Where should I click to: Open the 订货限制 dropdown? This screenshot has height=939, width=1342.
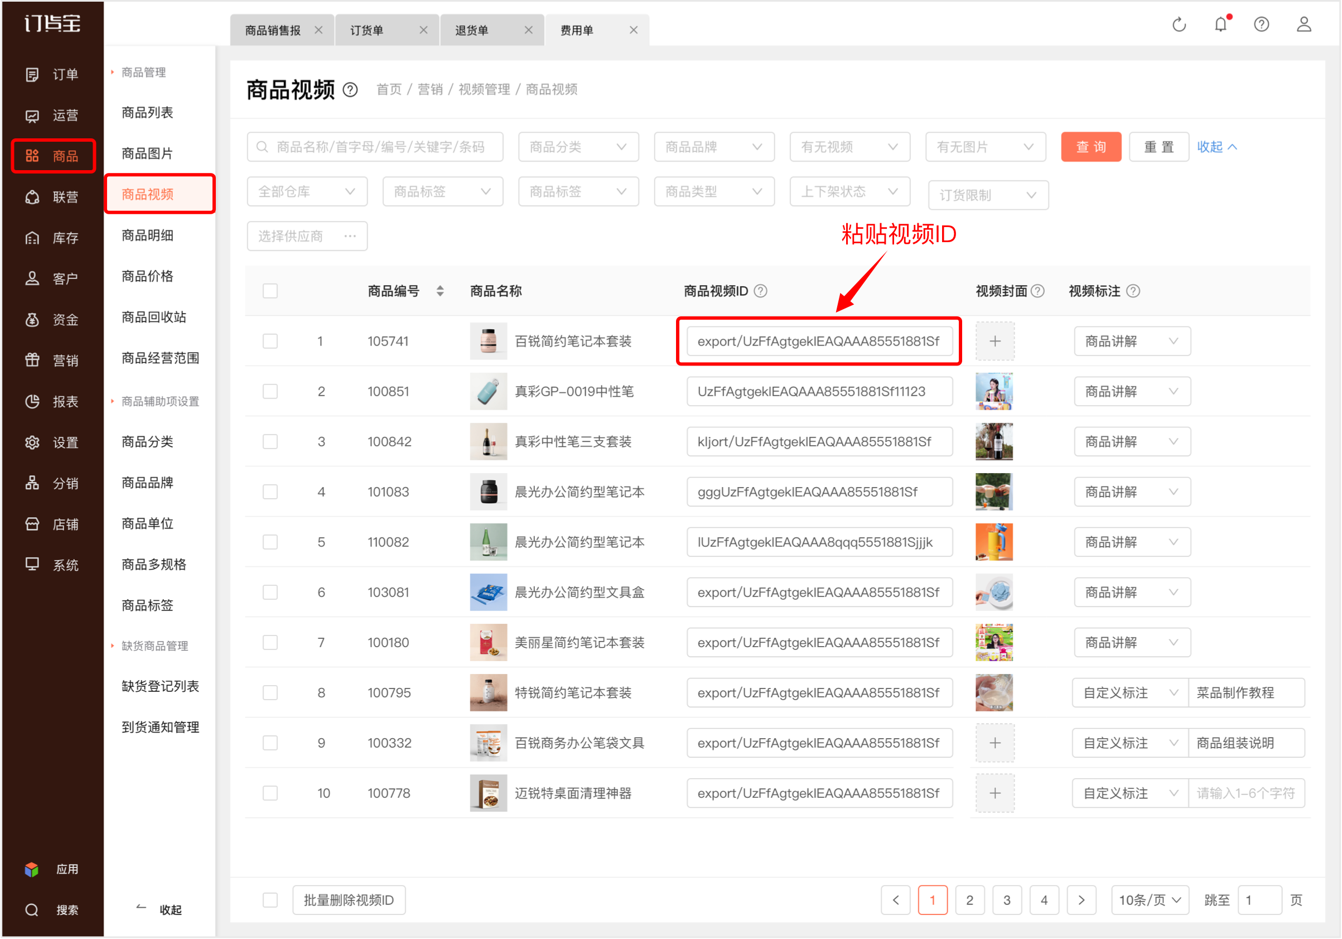coord(988,195)
